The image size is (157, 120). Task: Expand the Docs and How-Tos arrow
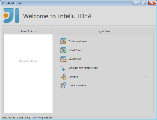pos(146,86)
